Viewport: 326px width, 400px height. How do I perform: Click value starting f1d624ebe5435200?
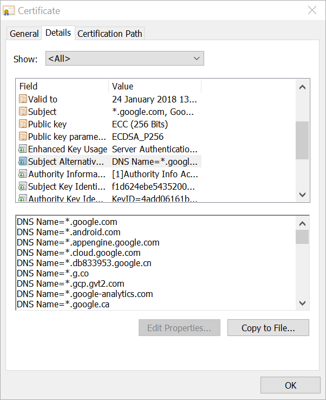tap(153, 186)
